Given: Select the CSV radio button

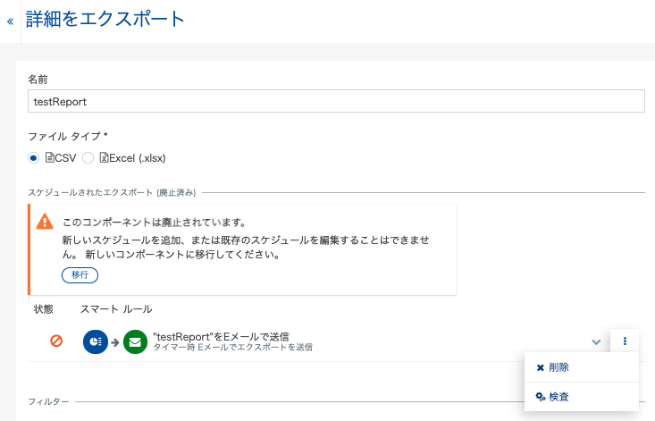Looking at the screenshot, I should (x=33, y=158).
